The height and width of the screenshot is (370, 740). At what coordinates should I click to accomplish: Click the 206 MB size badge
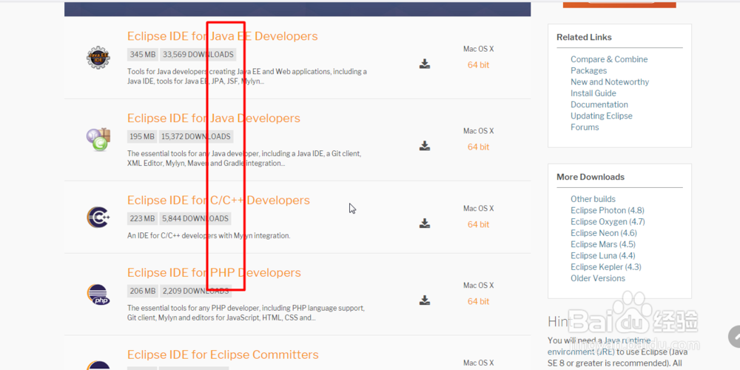tap(143, 291)
